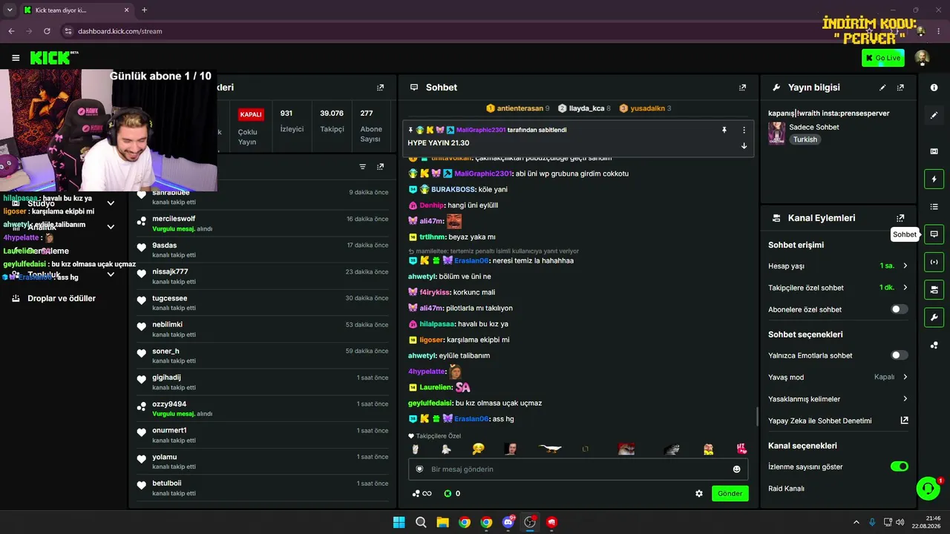Edit the Yayın bilgisi stream info
The height and width of the screenshot is (534, 950).
[x=882, y=88]
